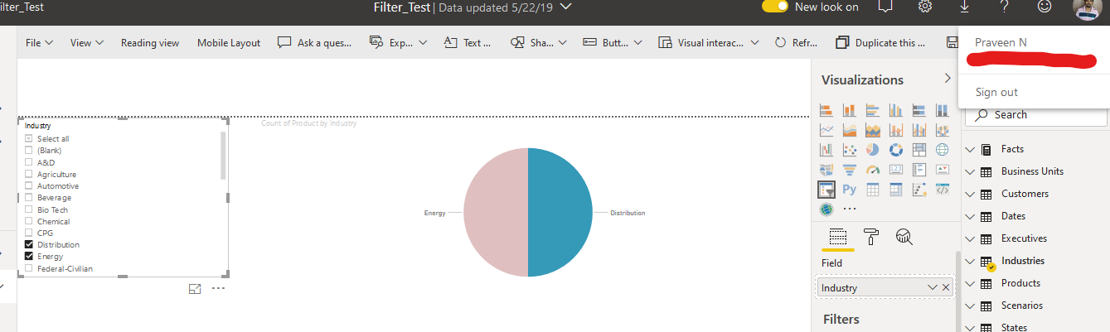Open Mobile Layout
This screenshot has width=1110, height=332.
[x=229, y=42]
